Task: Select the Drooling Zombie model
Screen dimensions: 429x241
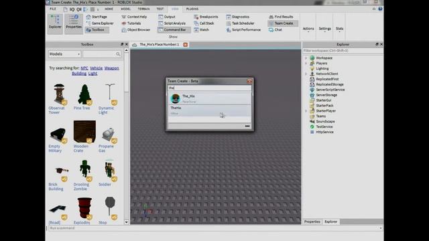Action: click(84, 175)
